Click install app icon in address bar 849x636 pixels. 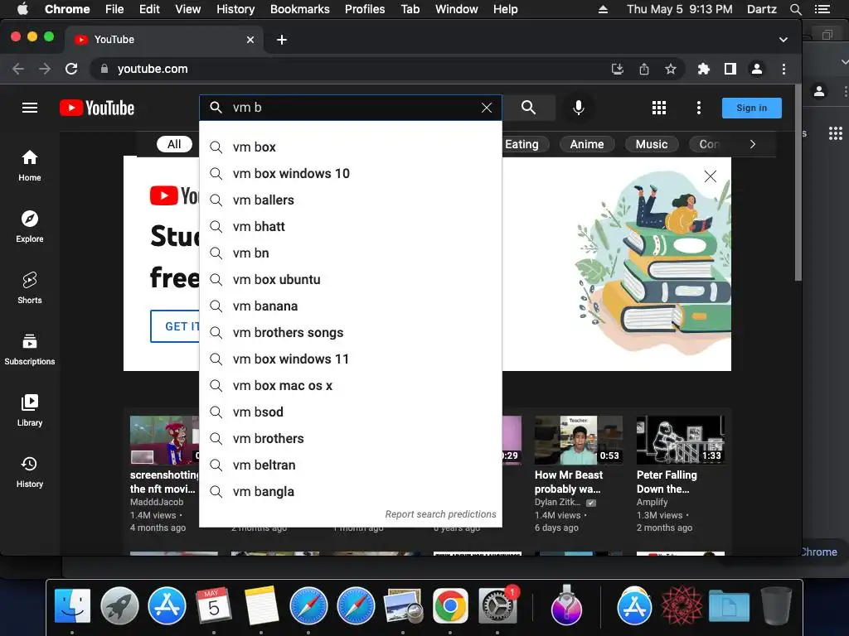[x=617, y=69]
